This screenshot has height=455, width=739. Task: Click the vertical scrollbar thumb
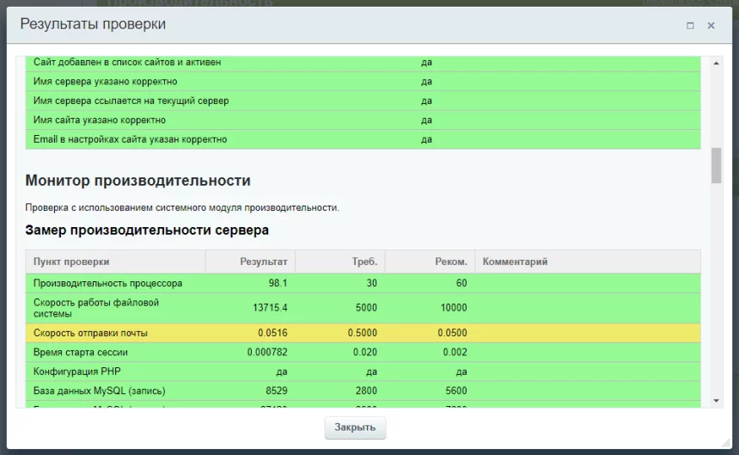[x=717, y=165]
